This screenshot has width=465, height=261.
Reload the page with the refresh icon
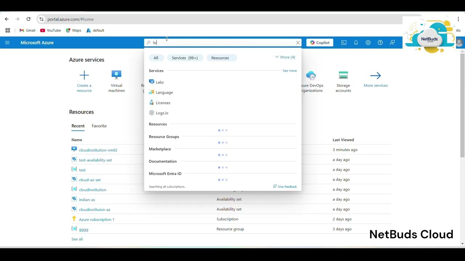[x=28, y=19]
